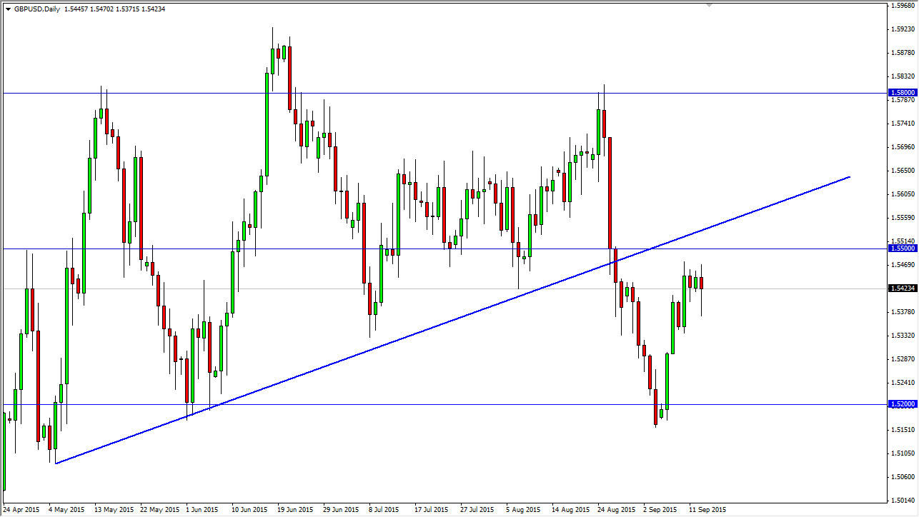The width and height of the screenshot is (919, 517).
Task: Click the 1.50140 value on the price scale
Action: tap(903, 500)
